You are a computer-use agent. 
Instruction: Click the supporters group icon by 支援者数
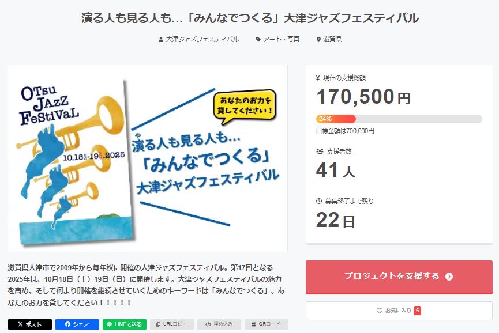[320, 152]
